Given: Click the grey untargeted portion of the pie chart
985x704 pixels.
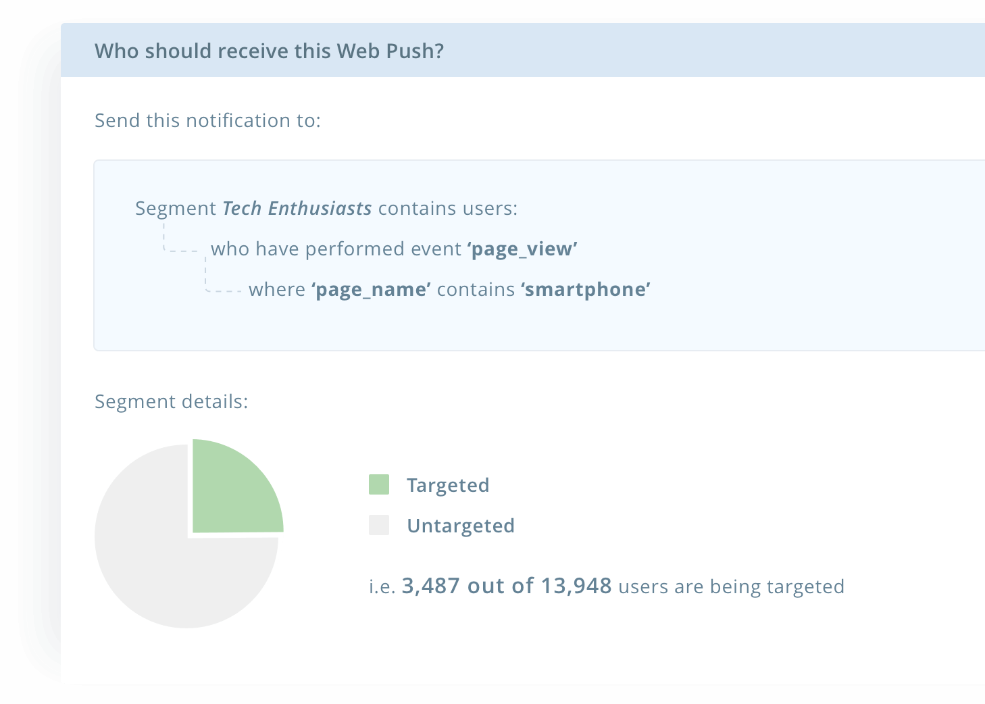Looking at the screenshot, I should pos(155,574).
